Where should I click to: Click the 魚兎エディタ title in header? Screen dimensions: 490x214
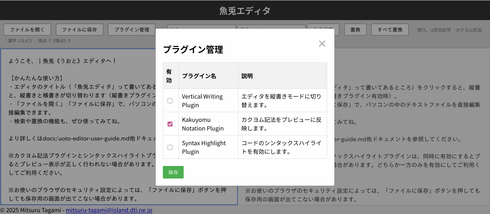(245, 11)
